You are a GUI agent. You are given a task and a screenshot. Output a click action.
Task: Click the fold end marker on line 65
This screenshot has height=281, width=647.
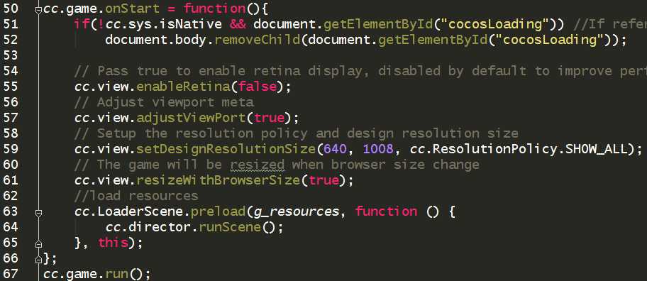click(38, 244)
